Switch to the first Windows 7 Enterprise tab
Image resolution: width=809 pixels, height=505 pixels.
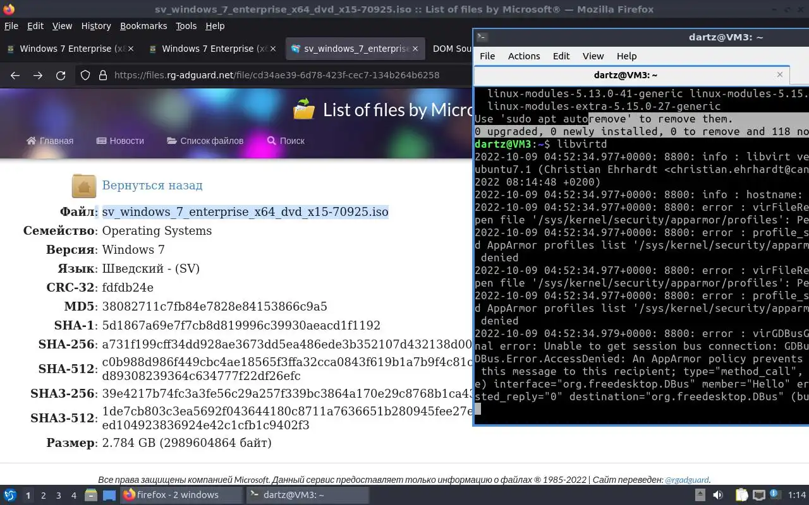71,49
